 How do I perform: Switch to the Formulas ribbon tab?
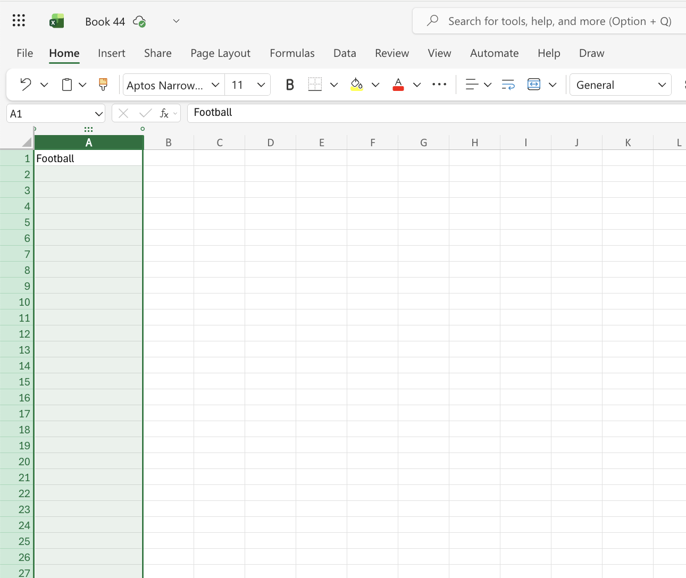[292, 53]
